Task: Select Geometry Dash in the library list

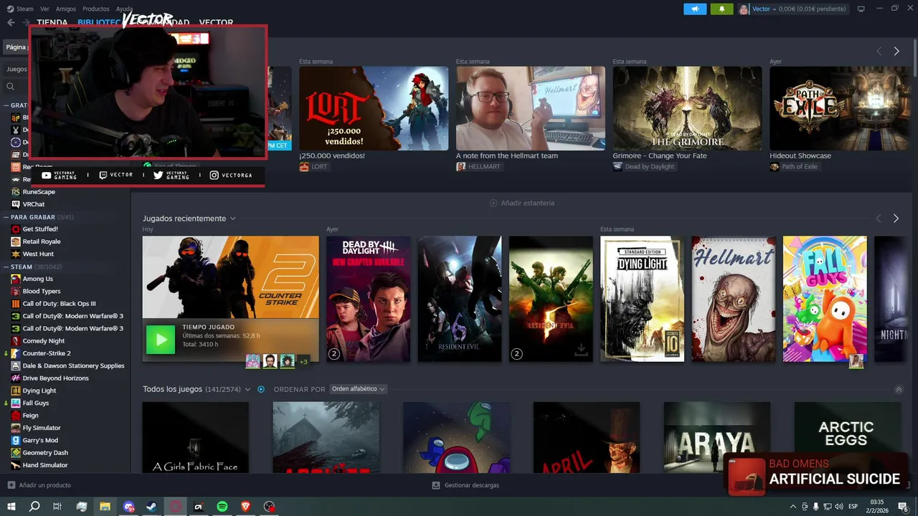Action: [x=45, y=453]
